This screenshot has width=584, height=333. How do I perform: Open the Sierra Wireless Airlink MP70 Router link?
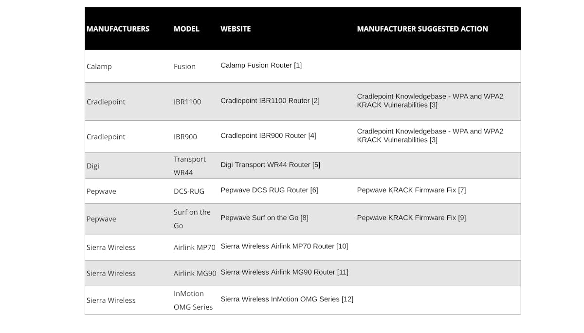(284, 246)
